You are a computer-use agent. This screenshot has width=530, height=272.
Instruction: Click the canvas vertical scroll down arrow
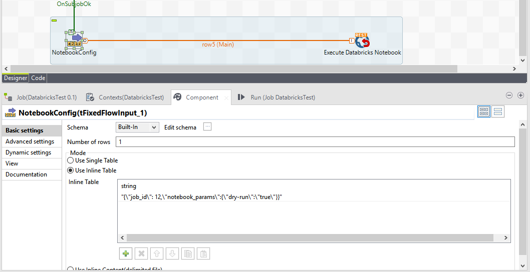click(x=522, y=60)
